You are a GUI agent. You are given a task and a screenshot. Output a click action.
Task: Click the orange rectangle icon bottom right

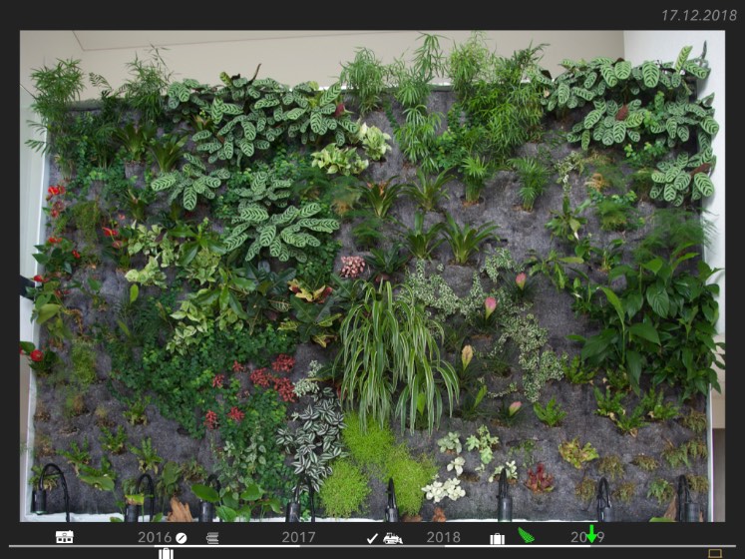[x=714, y=552]
